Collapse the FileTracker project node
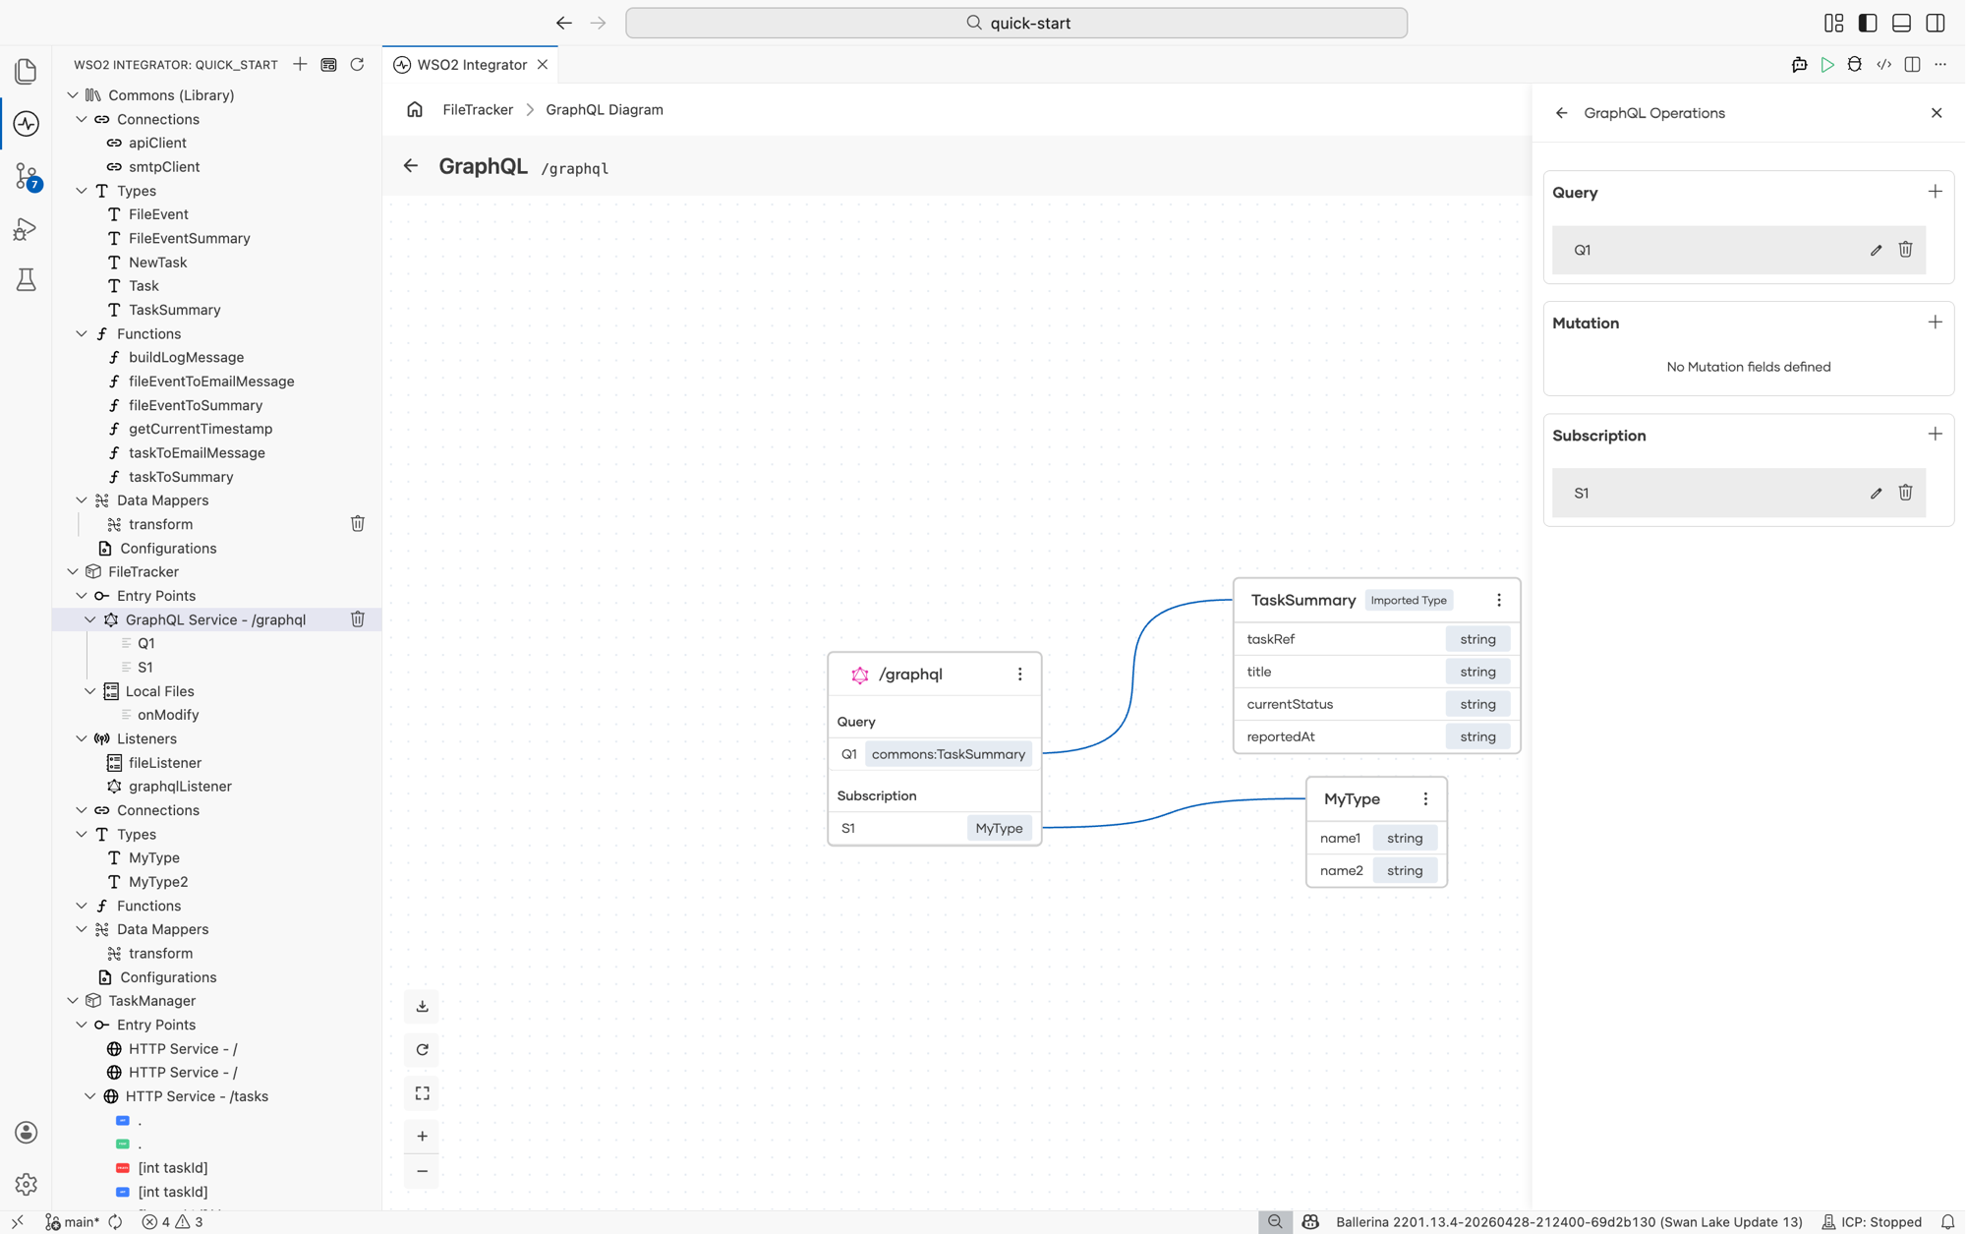Viewport: 1966px width, 1234px height. coord(73,571)
